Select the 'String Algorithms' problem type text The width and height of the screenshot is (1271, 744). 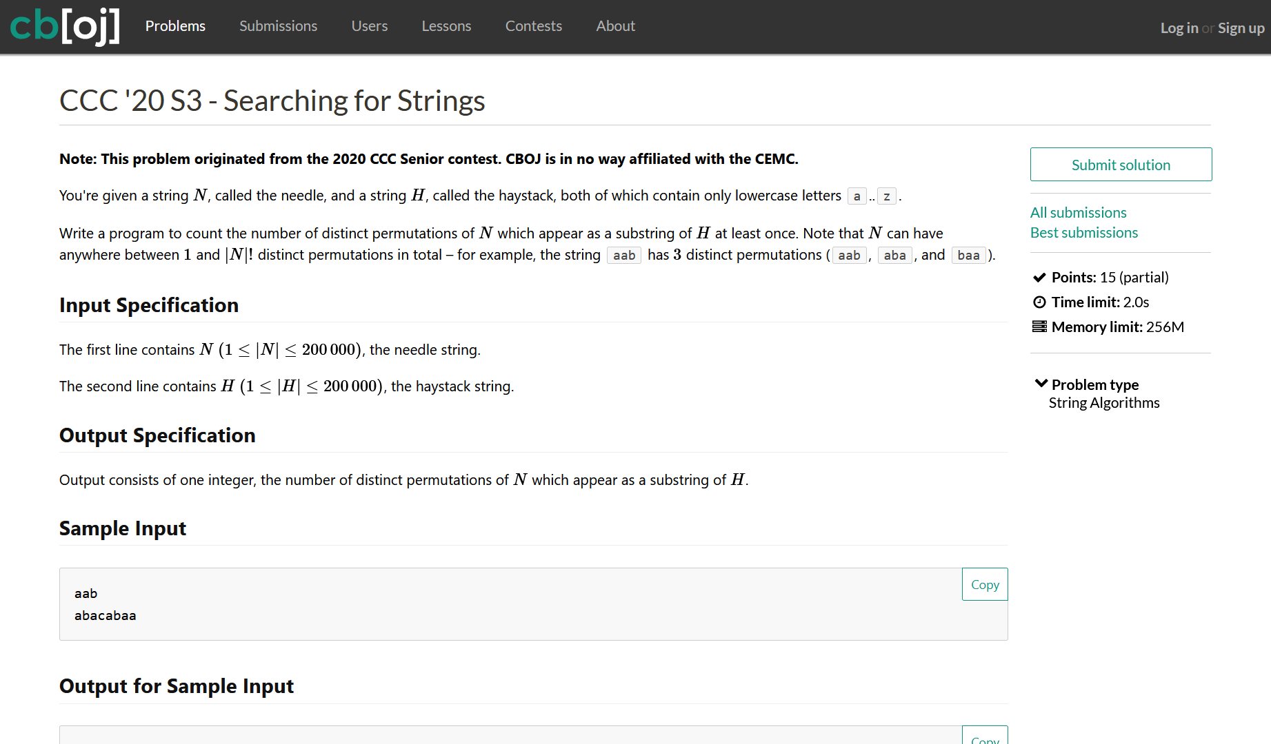[x=1104, y=403]
